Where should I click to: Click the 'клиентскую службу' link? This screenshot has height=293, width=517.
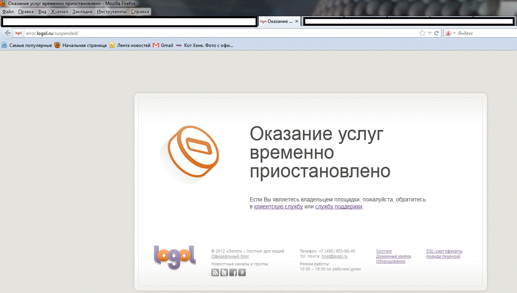[278, 207]
